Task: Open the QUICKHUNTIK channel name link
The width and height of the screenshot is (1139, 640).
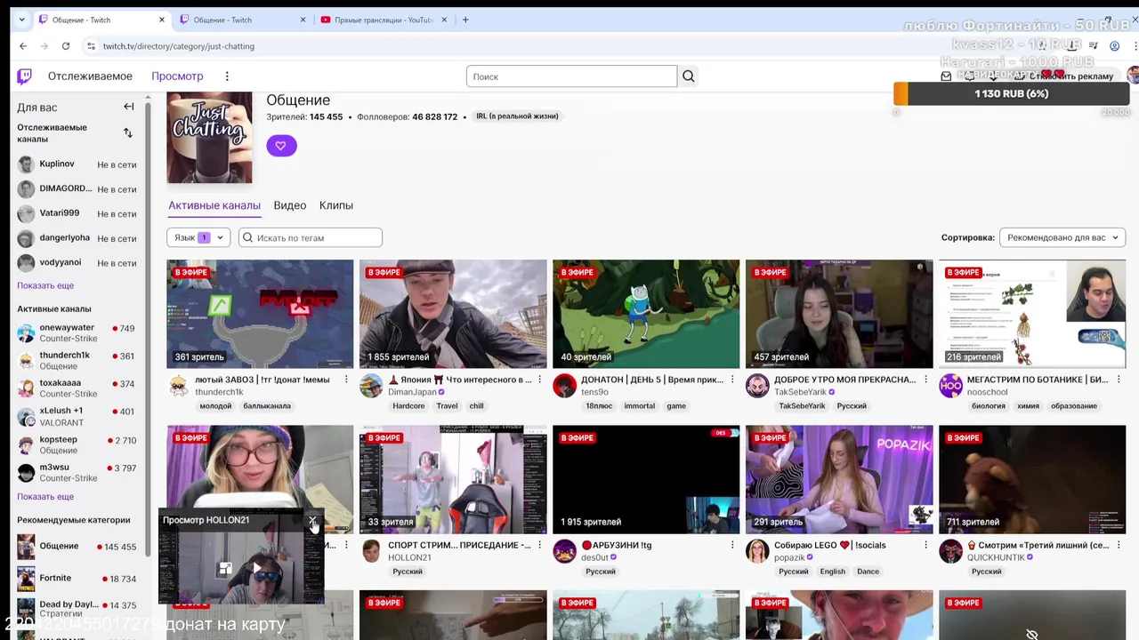Action: (x=997, y=557)
